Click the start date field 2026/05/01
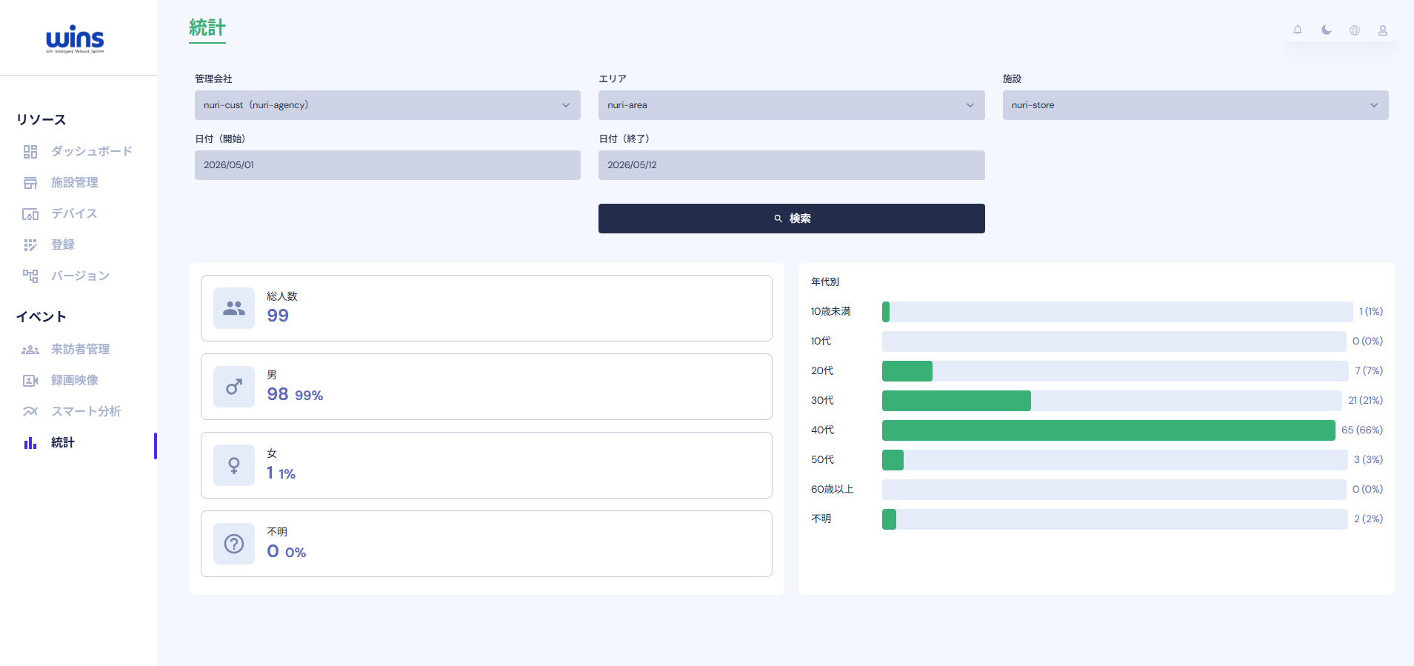The image size is (1414, 666). click(x=387, y=165)
